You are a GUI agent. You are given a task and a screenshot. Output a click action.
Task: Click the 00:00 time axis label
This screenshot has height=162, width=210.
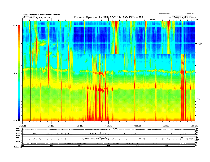tap(22, 126)
